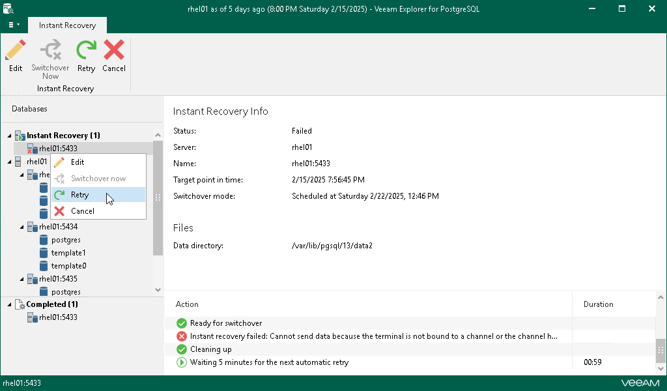Click the red Cancel X in ribbon
667x391 pixels.
113,50
